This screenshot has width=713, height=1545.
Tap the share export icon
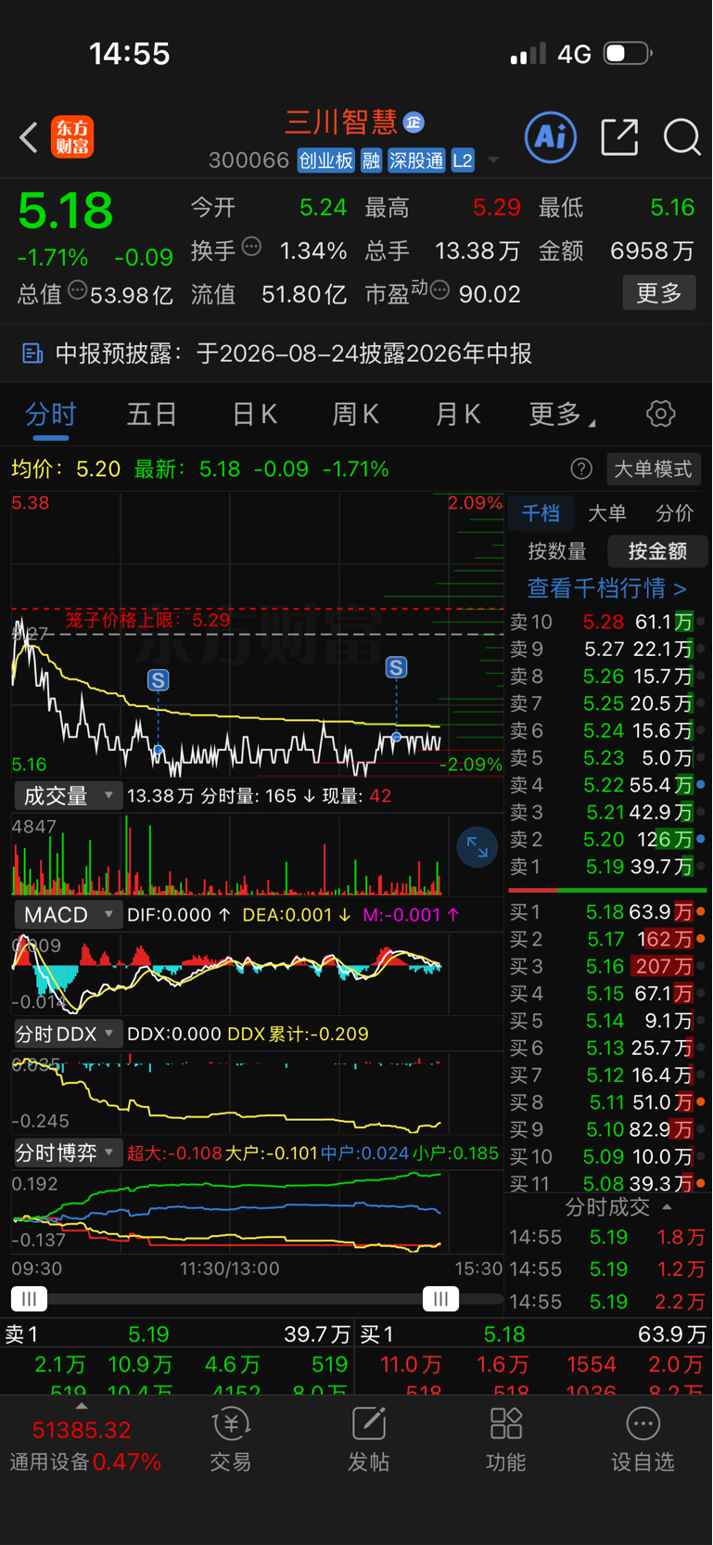pos(619,137)
